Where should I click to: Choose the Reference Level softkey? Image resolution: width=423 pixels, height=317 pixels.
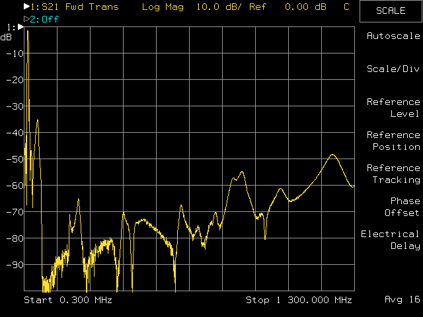(x=393, y=108)
